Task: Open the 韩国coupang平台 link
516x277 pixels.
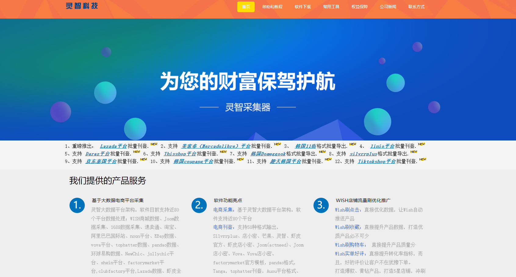Action: pyautogui.click(x=193, y=161)
